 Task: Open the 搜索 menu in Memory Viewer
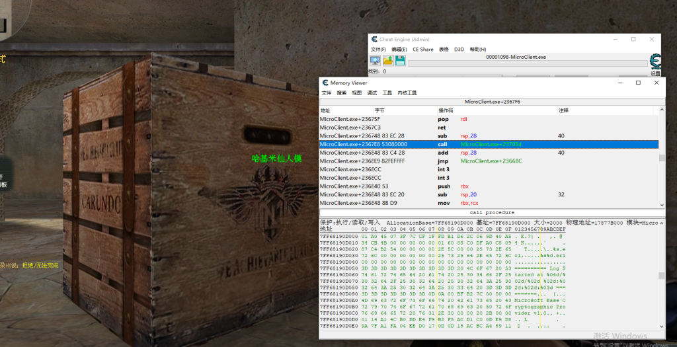342,93
